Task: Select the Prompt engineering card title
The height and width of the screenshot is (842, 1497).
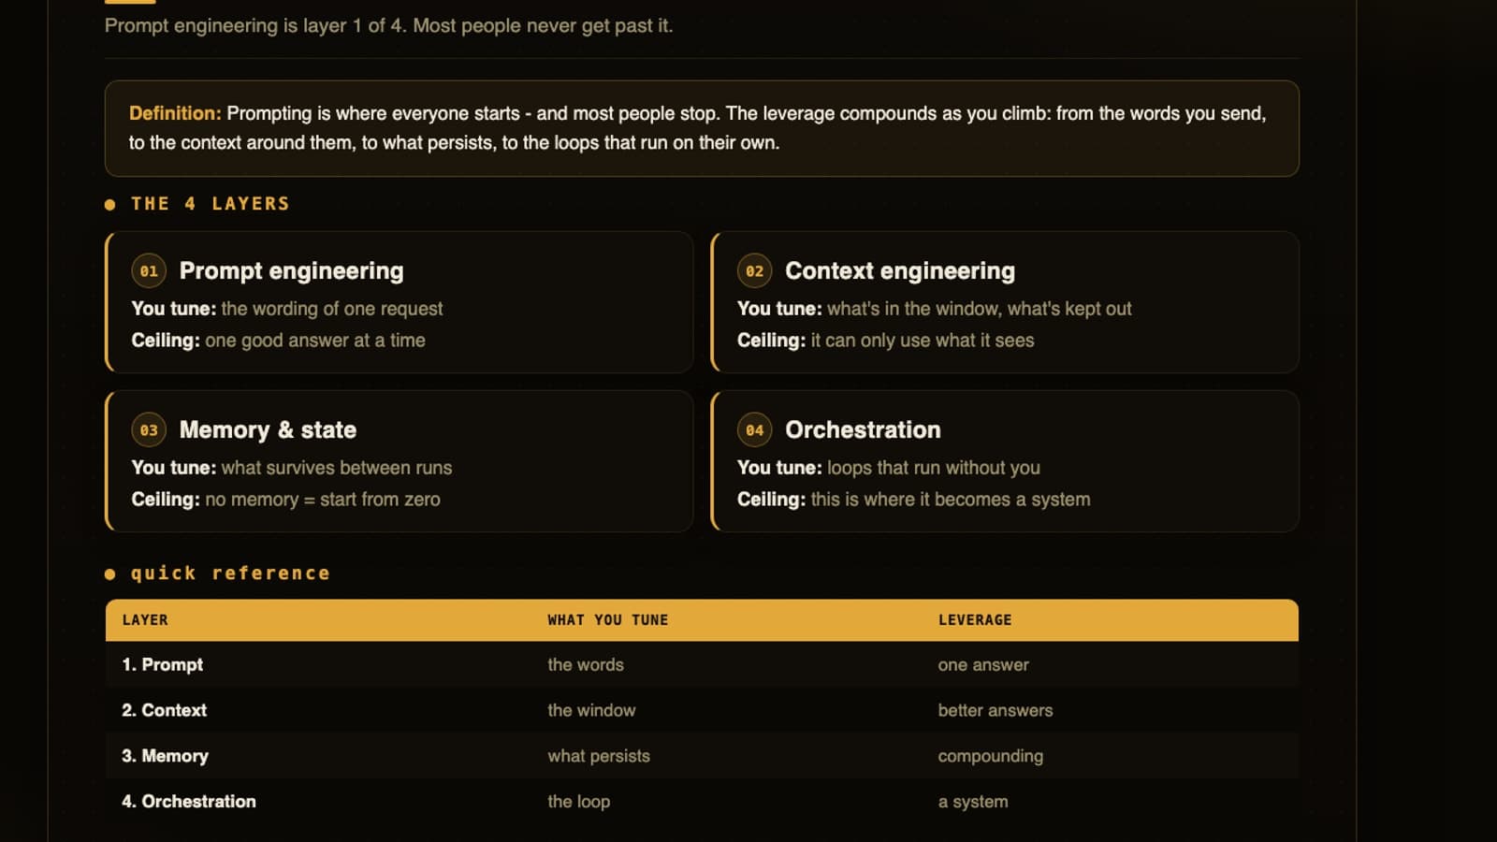Action: tap(291, 271)
